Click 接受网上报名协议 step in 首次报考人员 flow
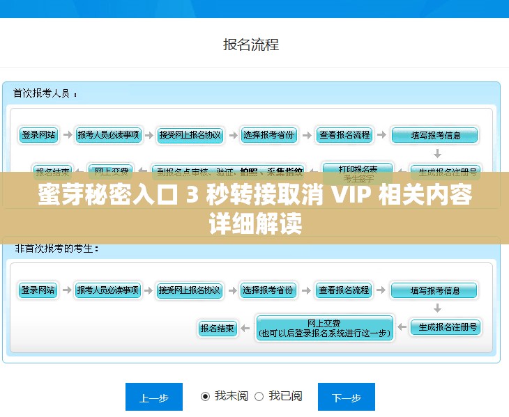This screenshot has height=417, width=509. tap(190, 135)
